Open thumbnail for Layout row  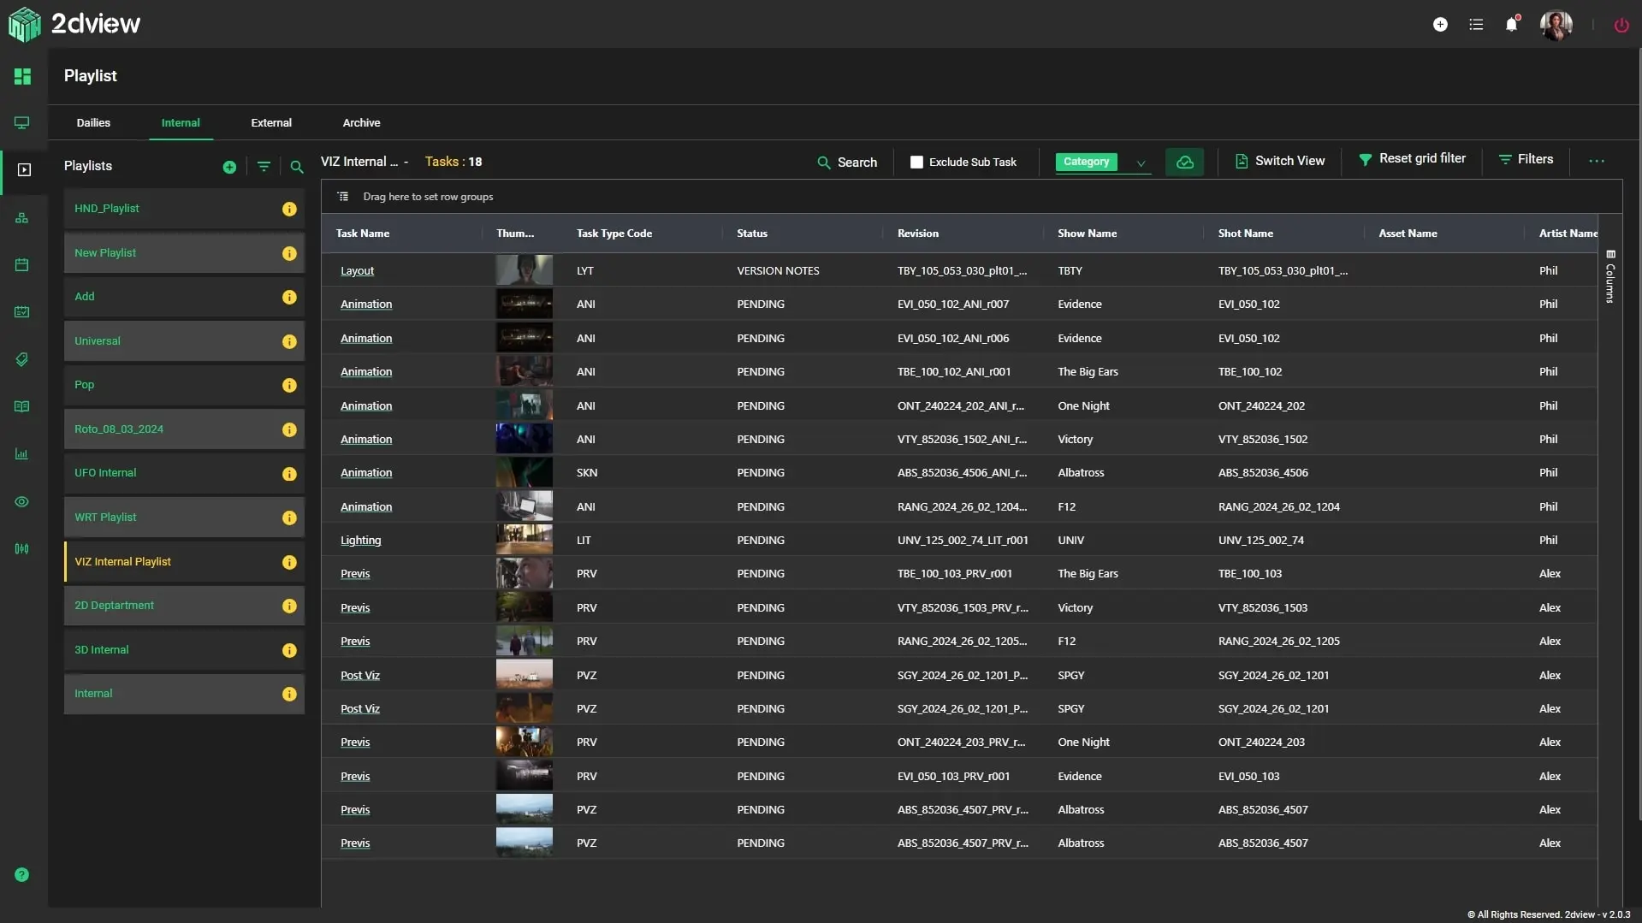tap(524, 270)
